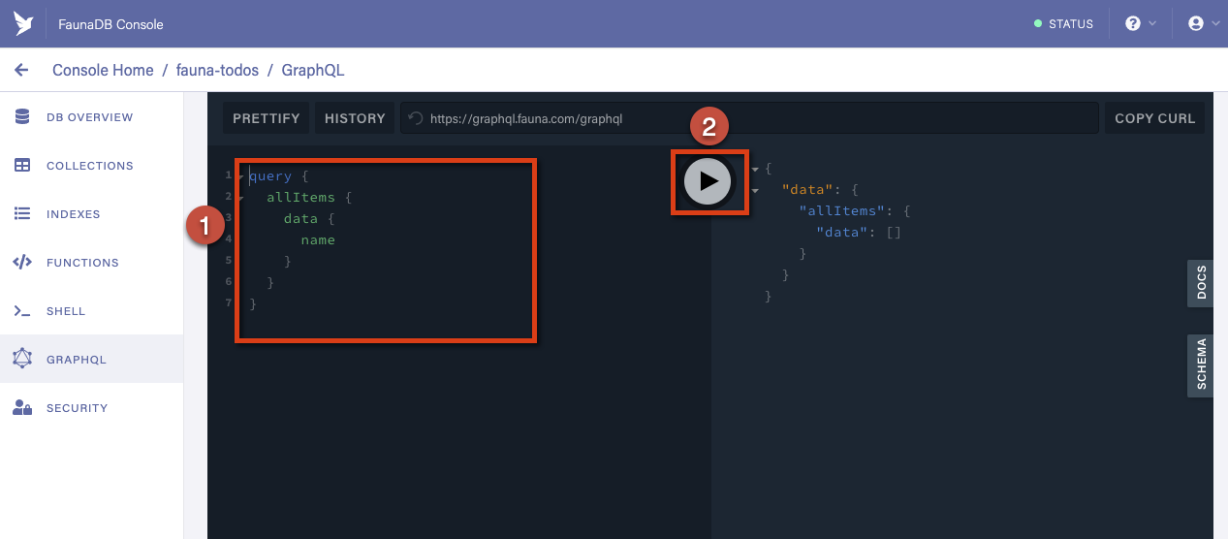Click the Collections table icon
This screenshot has height=539, width=1228.
pos(22,166)
